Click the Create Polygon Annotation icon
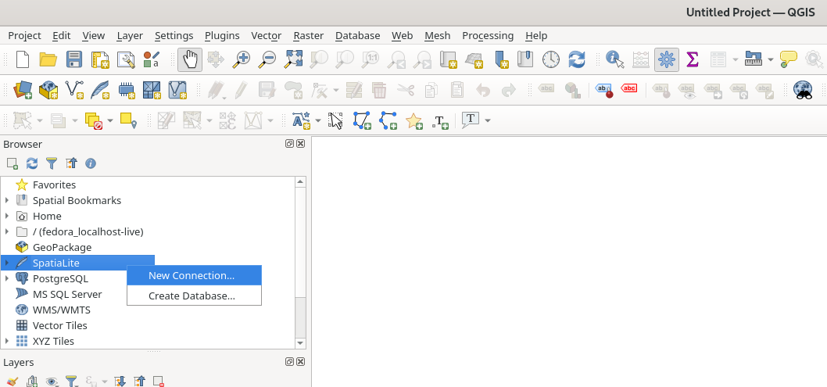This screenshot has height=387, width=827. pos(362,120)
